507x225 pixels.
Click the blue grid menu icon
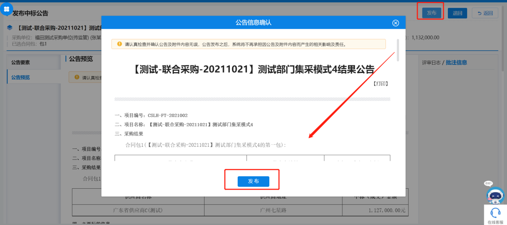click(6, 9)
